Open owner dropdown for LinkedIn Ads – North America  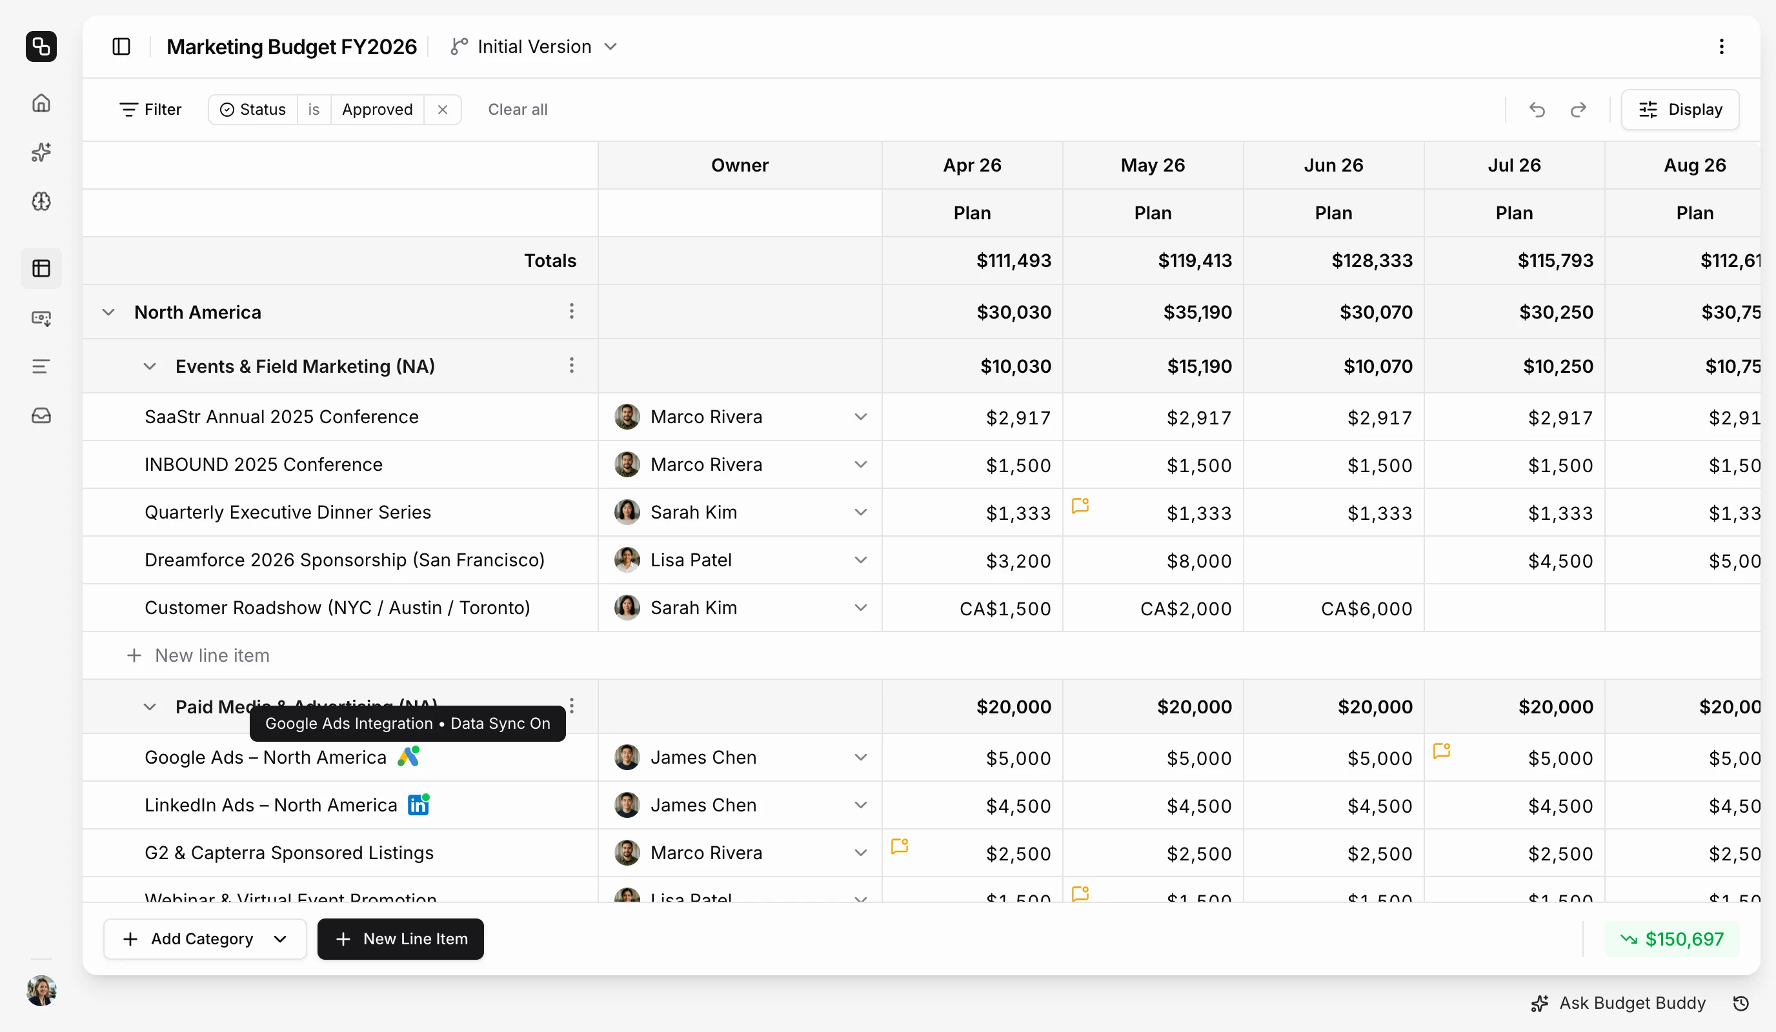(860, 805)
